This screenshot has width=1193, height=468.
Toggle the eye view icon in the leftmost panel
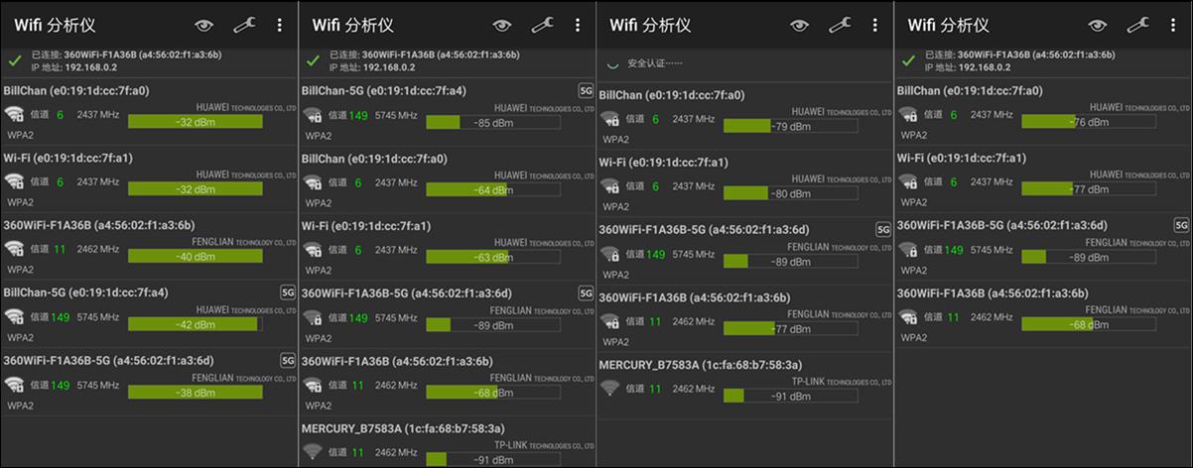[203, 25]
